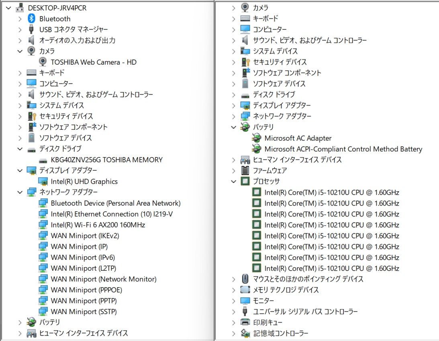Click the セキュリティ デバイス icon in left pane
The height and width of the screenshot is (341, 439).
click(32, 116)
